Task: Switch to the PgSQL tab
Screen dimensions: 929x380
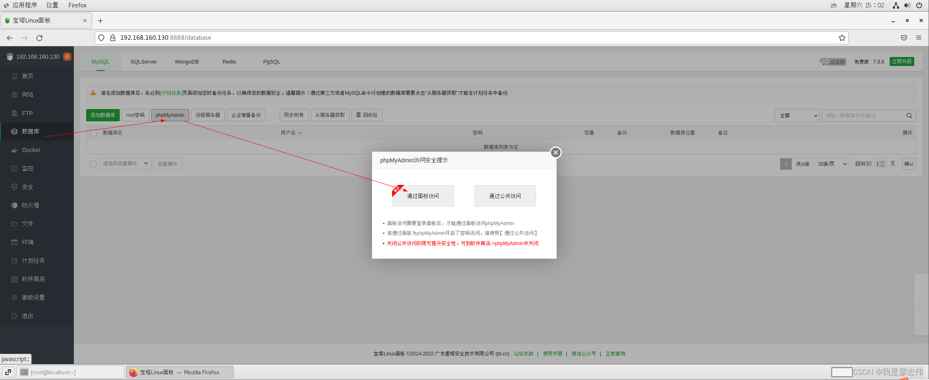Action: click(x=272, y=62)
